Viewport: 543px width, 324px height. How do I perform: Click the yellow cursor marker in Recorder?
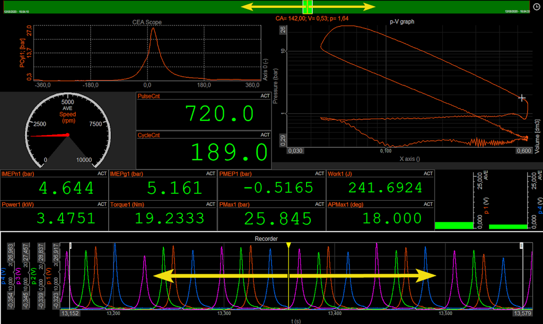(288, 245)
